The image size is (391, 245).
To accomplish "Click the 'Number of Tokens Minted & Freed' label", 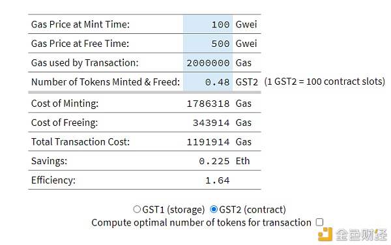I will tap(106, 82).
